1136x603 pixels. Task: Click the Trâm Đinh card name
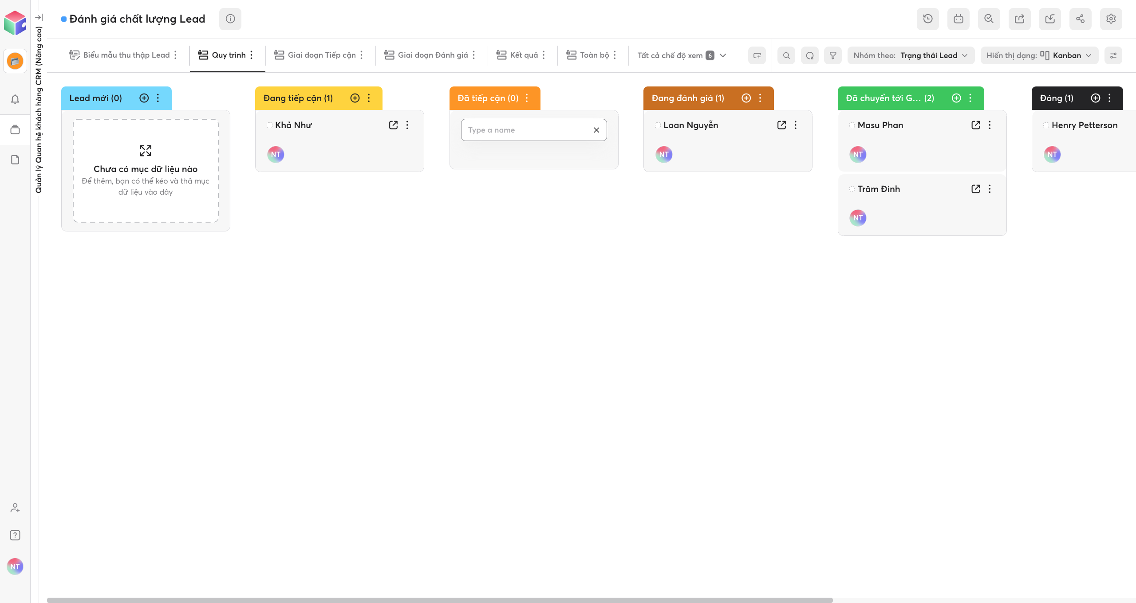click(x=879, y=189)
